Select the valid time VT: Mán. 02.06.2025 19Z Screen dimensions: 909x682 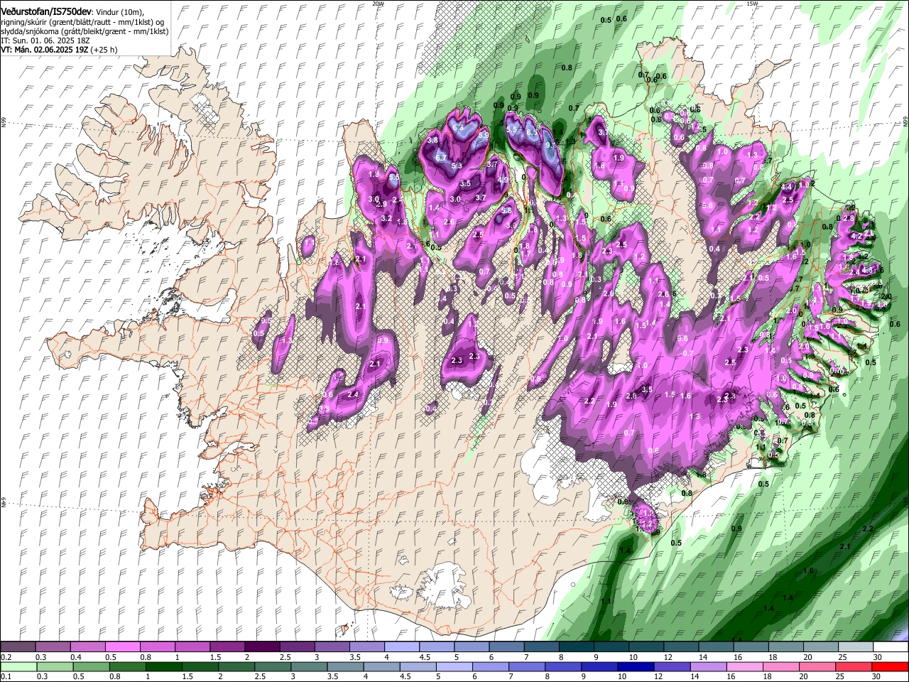(44, 50)
